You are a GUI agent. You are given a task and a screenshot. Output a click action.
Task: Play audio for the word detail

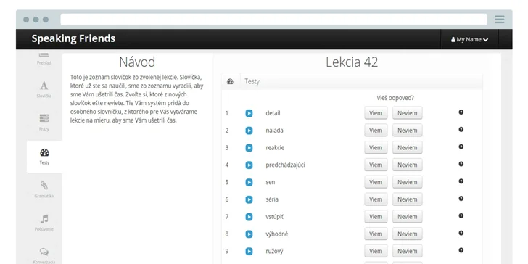point(249,113)
